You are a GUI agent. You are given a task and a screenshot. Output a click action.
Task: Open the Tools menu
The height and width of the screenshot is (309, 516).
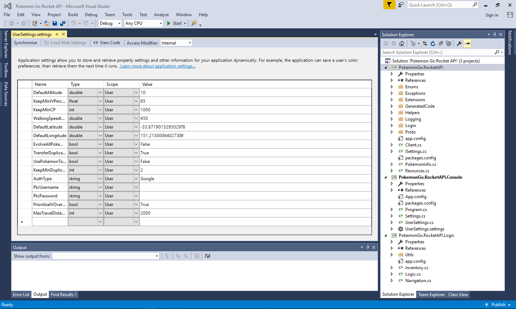(x=127, y=15)
